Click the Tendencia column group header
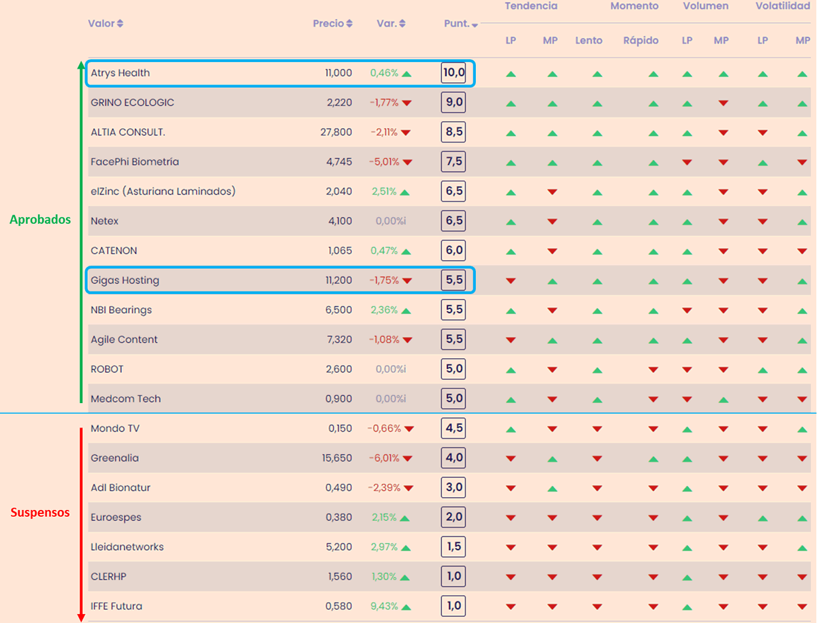The image size is (817, 623). 531,6
